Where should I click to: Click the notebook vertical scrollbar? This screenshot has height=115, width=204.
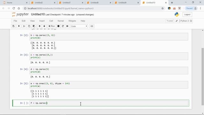(x=203, y=76)
